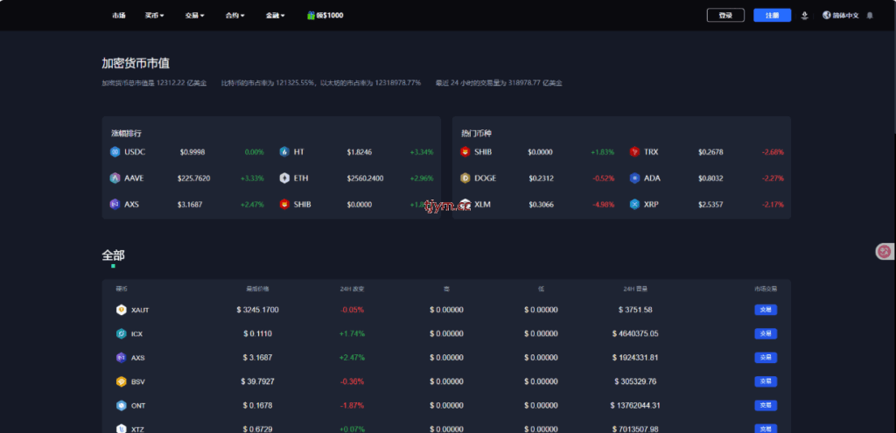
Task: Click the 登录 login button
Action: (x=725, y=16)
